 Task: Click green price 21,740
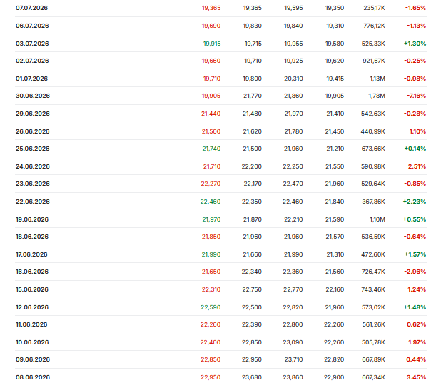(x=211, y=149)
